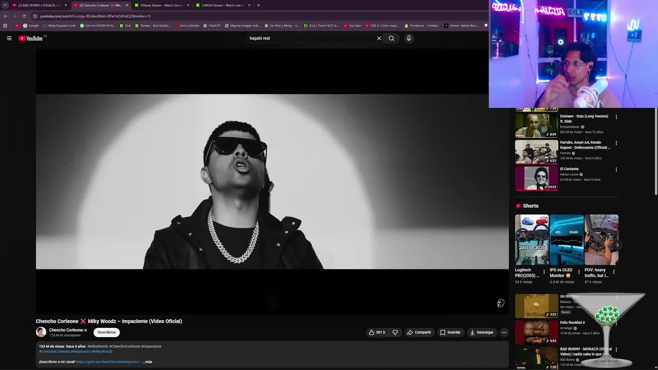The height and width of the screenshot is (370, 658).
Task: Click the browser forward arrow
Action: pos(14,16)
